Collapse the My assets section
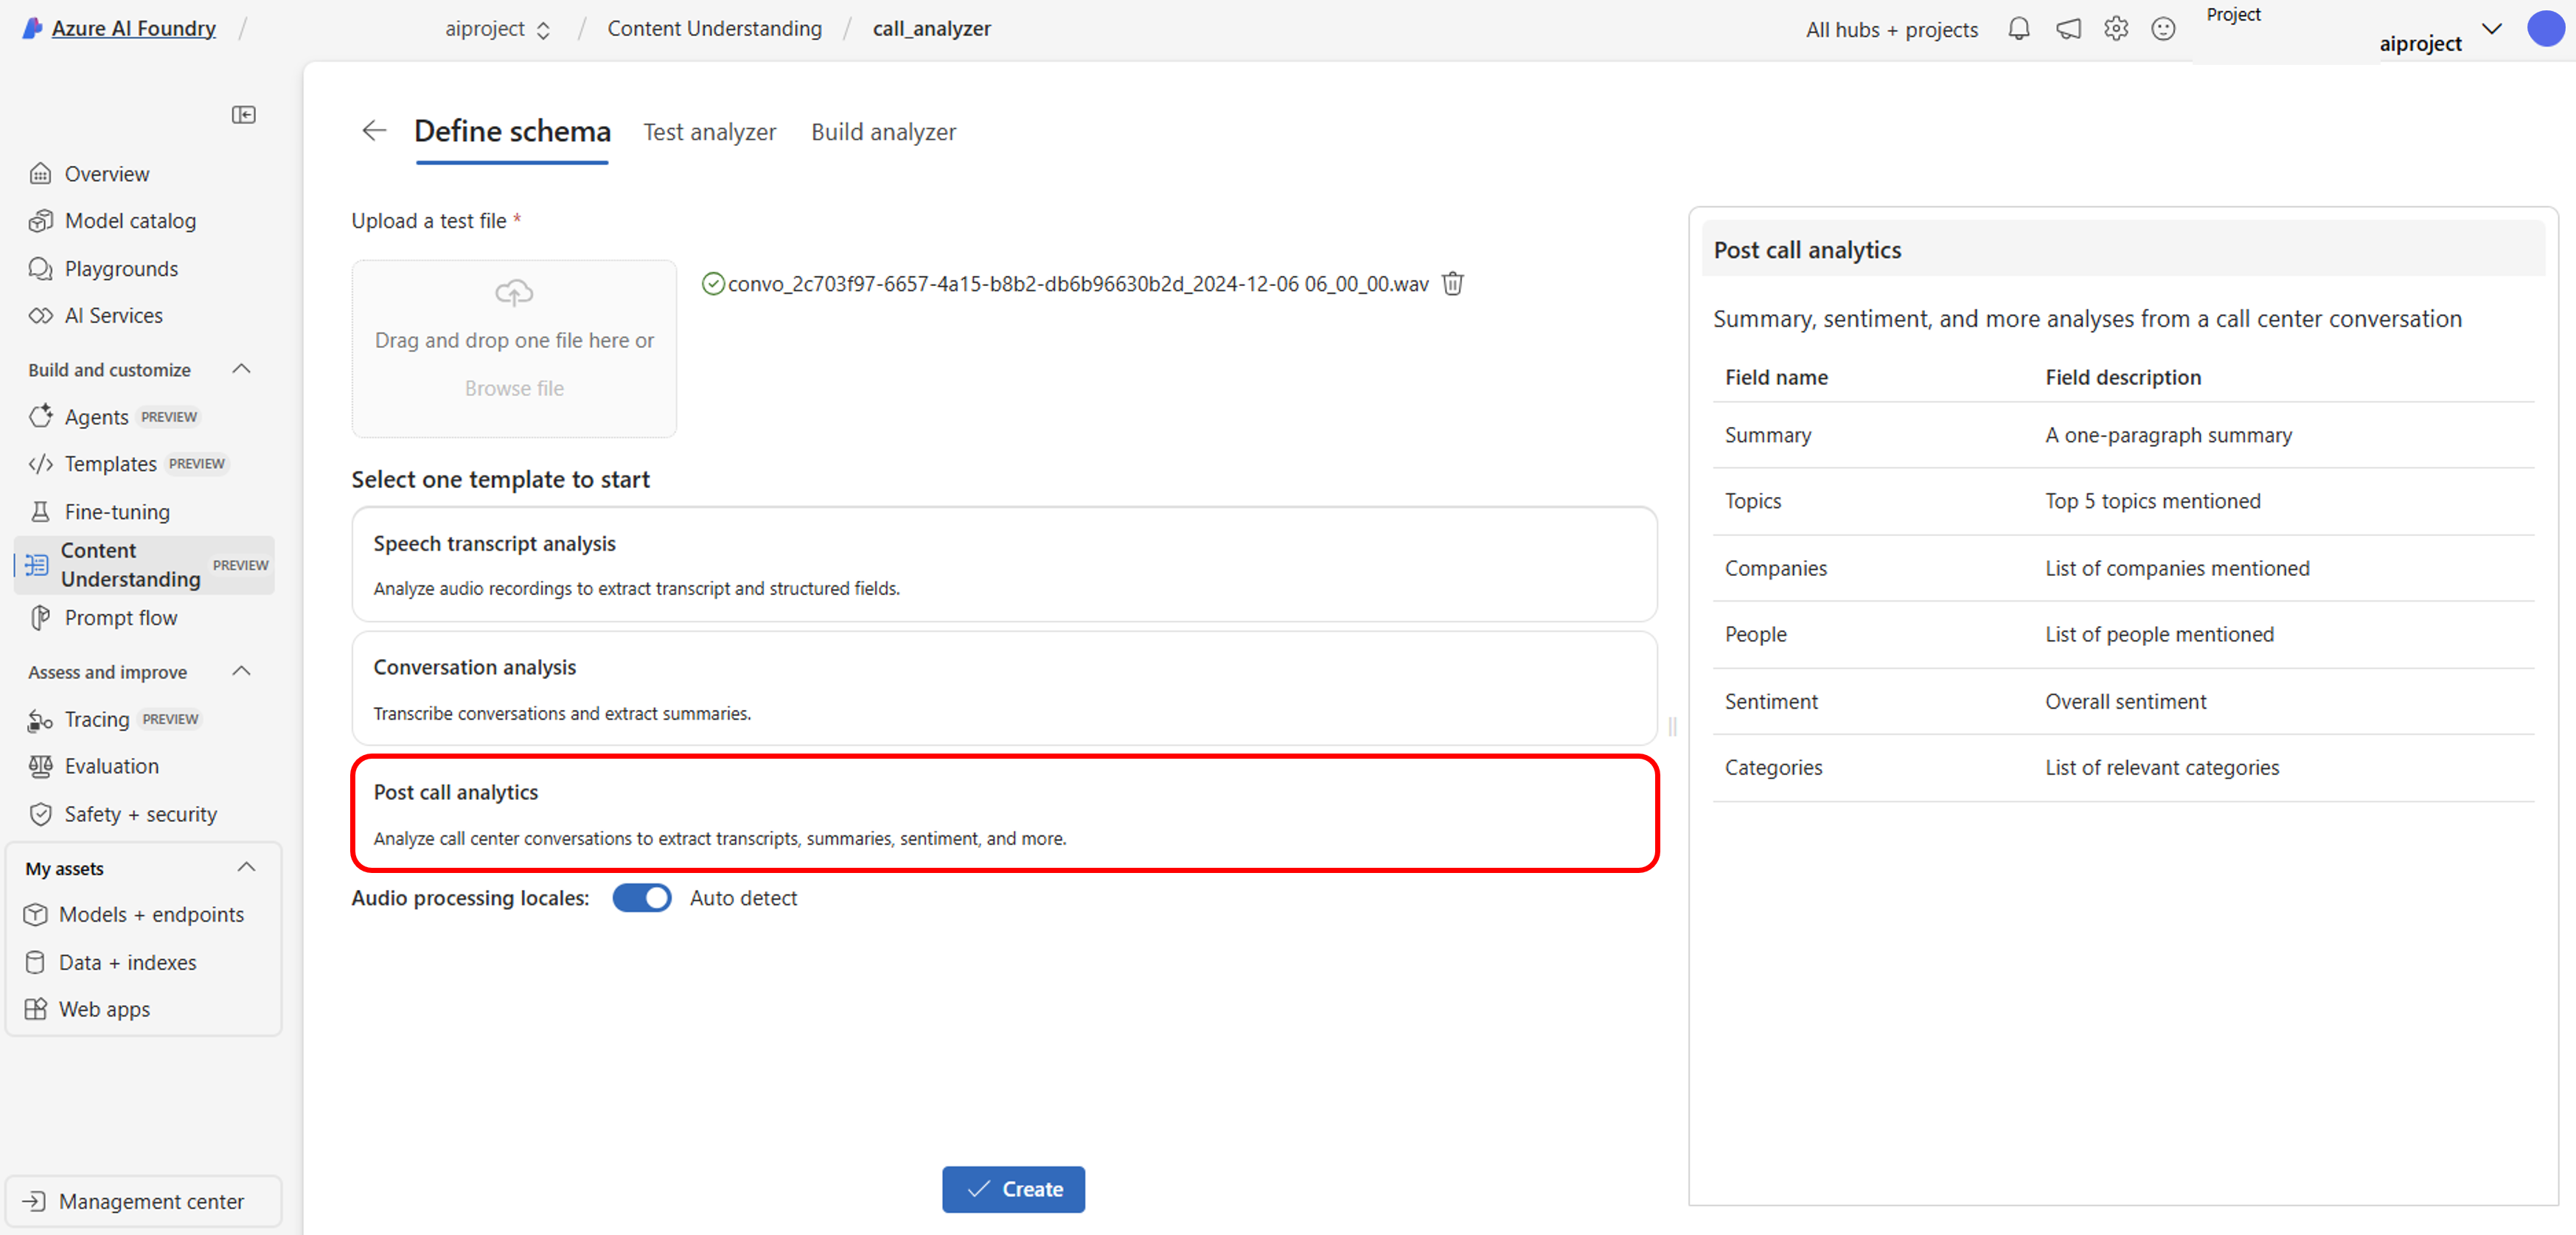This screenshot has width=2576, height=1235. coord(246,867)
